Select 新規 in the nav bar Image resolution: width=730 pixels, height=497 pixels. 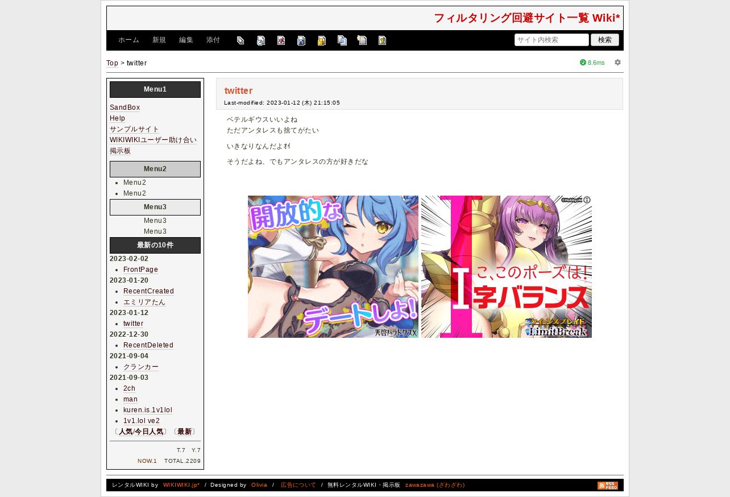159,40
